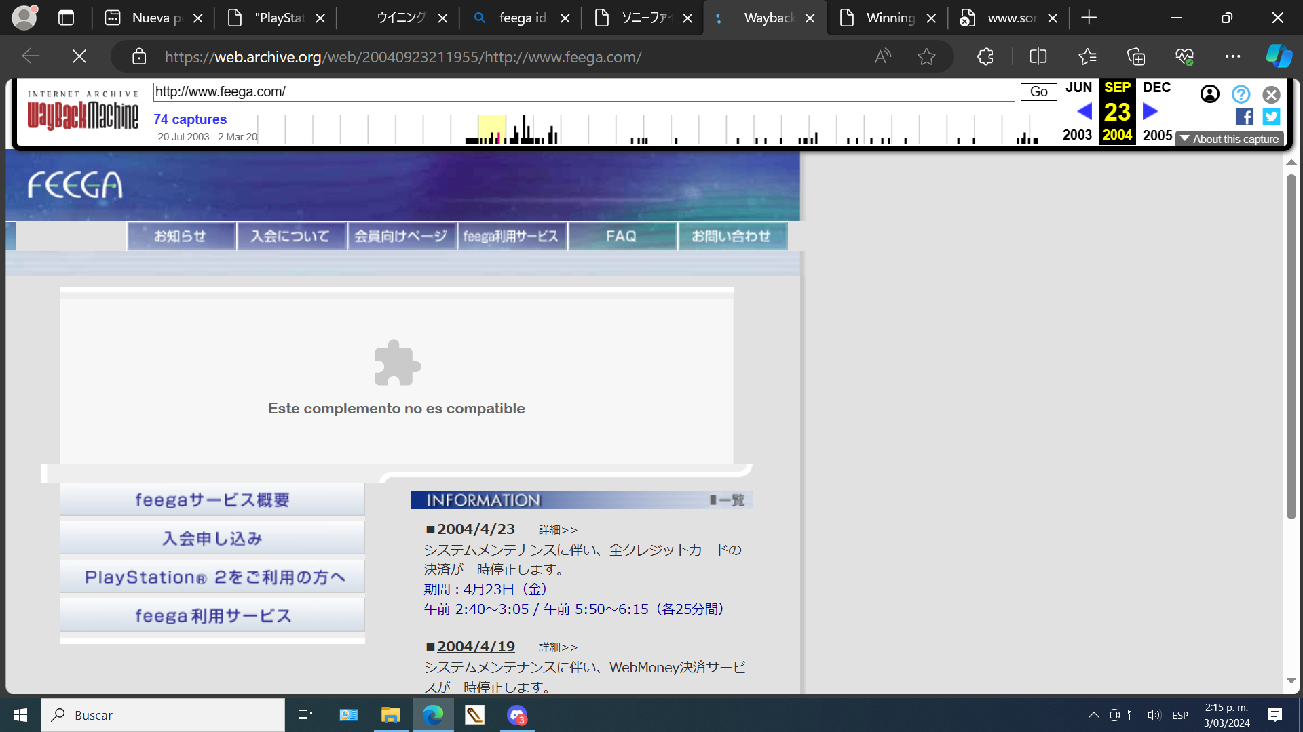Screen dimensions: 1303x732
Task: Launch Copilot sidebar
Action: point(1279,56)
